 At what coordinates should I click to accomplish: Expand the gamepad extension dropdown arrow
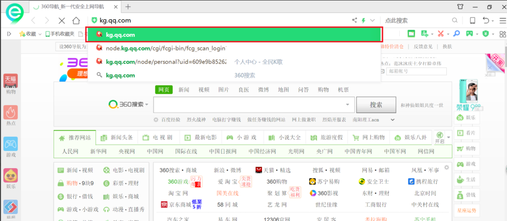[x=477, y=34]
